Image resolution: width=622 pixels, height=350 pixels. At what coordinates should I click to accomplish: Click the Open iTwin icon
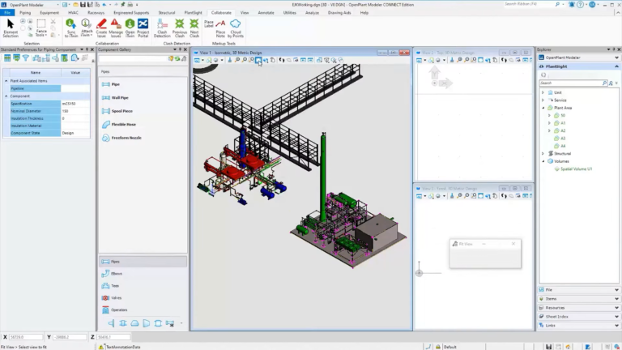click(130, 28)
